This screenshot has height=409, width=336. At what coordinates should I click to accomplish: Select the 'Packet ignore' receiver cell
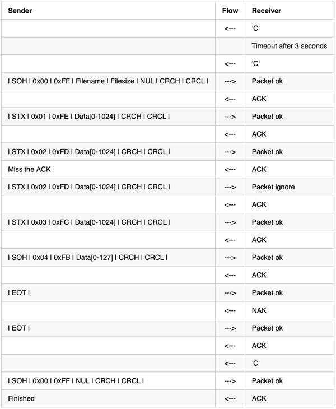[273, 187]
